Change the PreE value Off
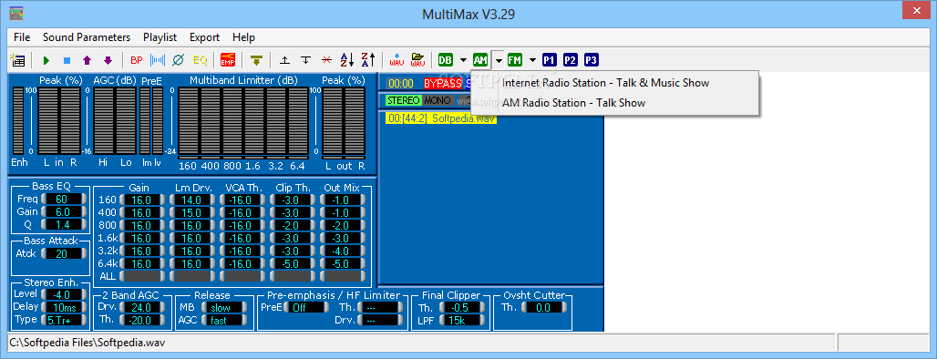Image resolution: width=937 pixels, height=359 pixels. pyautogui.click(x=306, y=308)
